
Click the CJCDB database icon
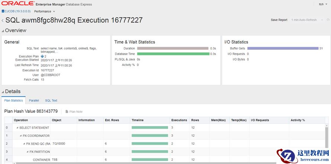pyautogui.click(x=3, y=12)
